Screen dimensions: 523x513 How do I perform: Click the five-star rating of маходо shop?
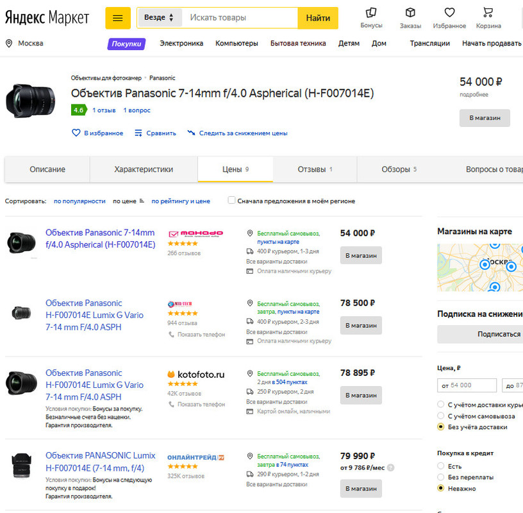(183, 244)
